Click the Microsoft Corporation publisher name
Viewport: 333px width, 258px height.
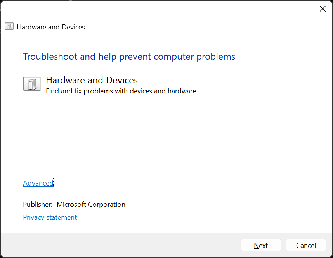pos(91,205)
